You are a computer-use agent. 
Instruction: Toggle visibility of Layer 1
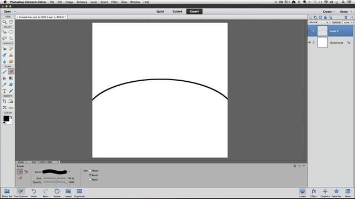coord(310,31)
